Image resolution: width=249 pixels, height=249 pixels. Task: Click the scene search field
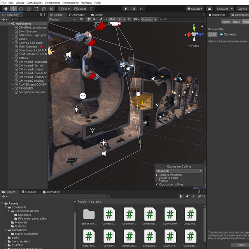click(182, 19)
